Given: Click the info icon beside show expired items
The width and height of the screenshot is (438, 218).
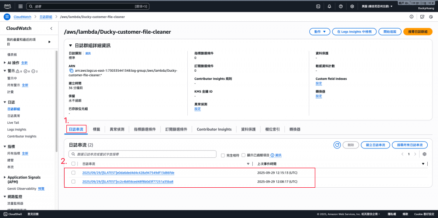Looking at the screenshot, I should (x=272, y=155).
